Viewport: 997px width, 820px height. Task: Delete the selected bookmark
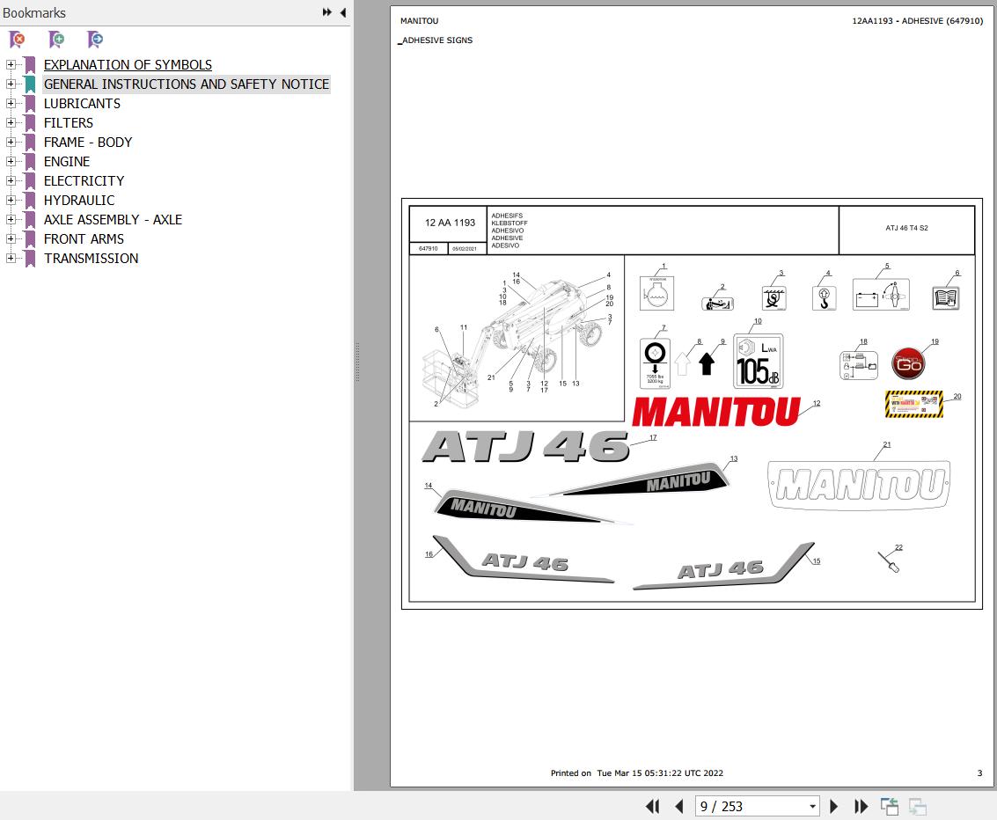point(16,40)
